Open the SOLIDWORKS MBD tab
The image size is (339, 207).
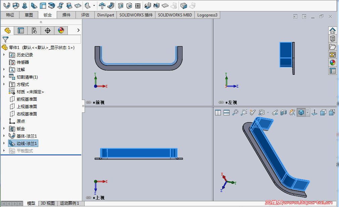(x=175, y=15)
